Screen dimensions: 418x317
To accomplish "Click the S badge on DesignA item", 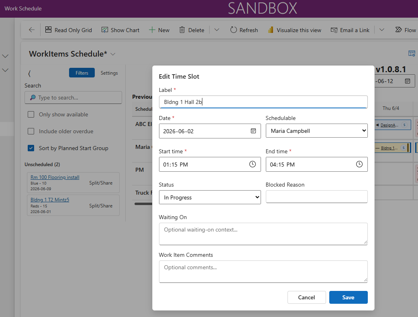I will coord(404,125).
